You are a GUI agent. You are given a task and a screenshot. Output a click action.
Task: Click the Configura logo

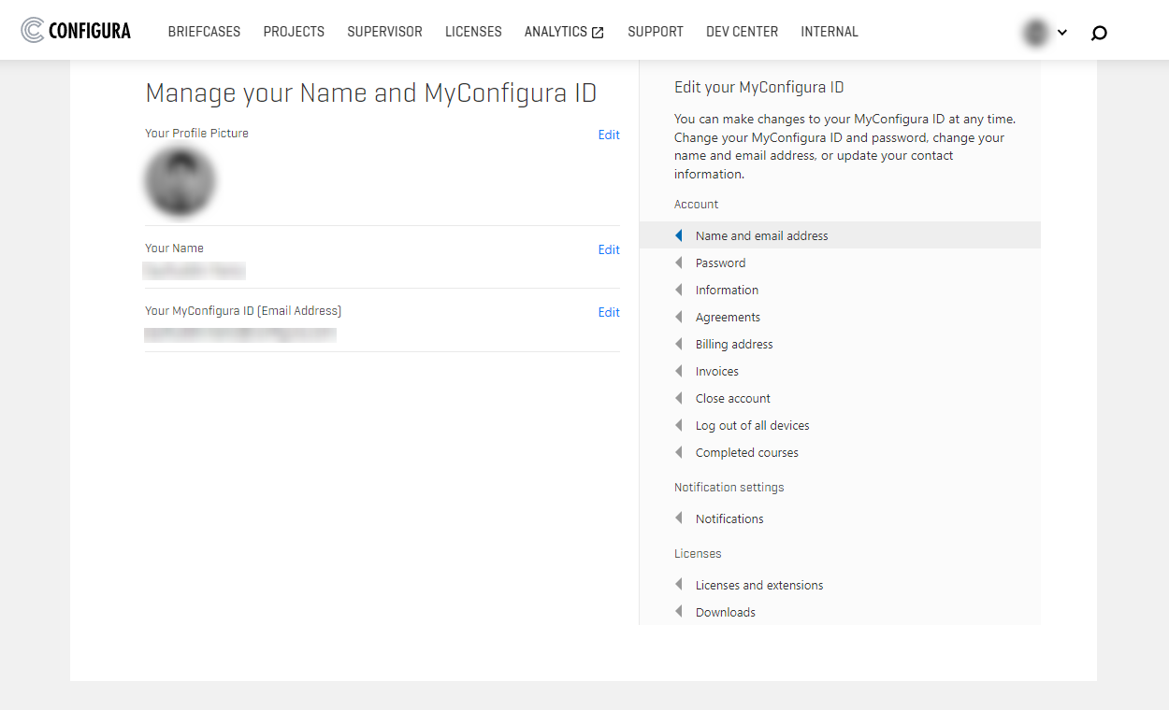[x=75, y=29]
